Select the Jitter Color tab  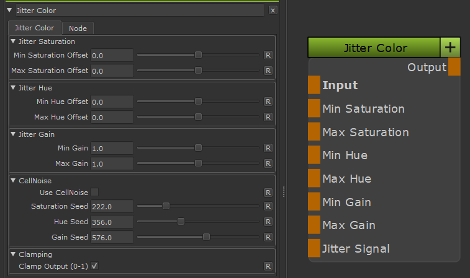(x=34, y=28)
